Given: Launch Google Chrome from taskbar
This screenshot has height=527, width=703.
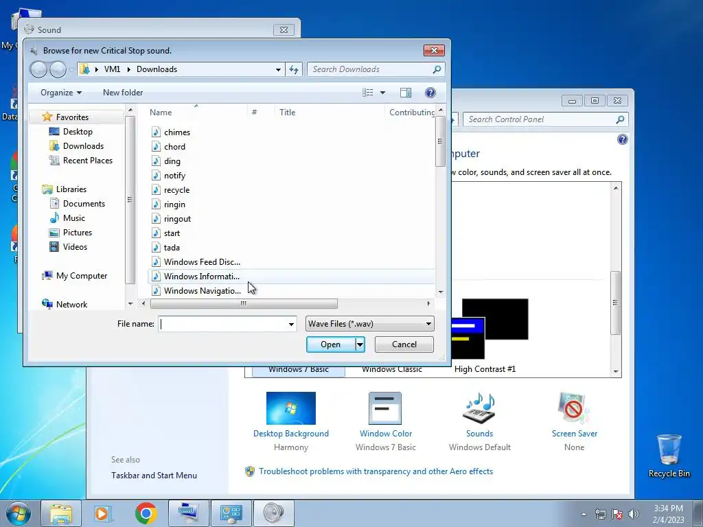Looking at the screenshot, I should coord(146,513).
